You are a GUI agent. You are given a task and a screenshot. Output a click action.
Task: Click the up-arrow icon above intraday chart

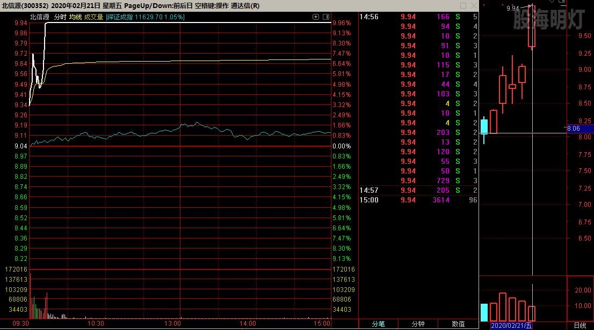coord(316,17)
